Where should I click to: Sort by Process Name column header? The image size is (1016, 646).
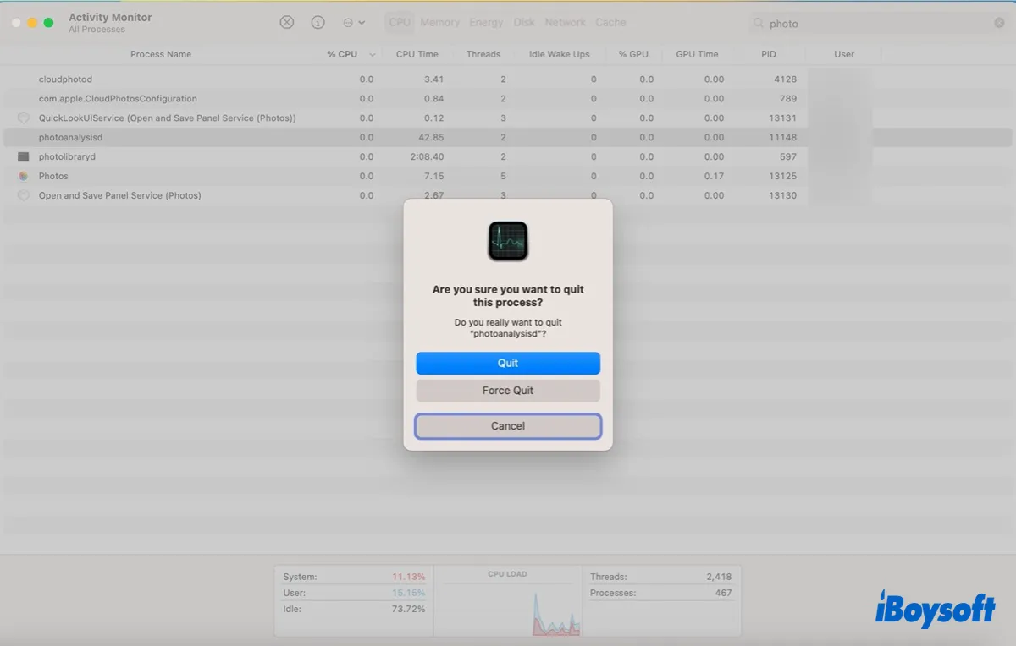(161, 54)
